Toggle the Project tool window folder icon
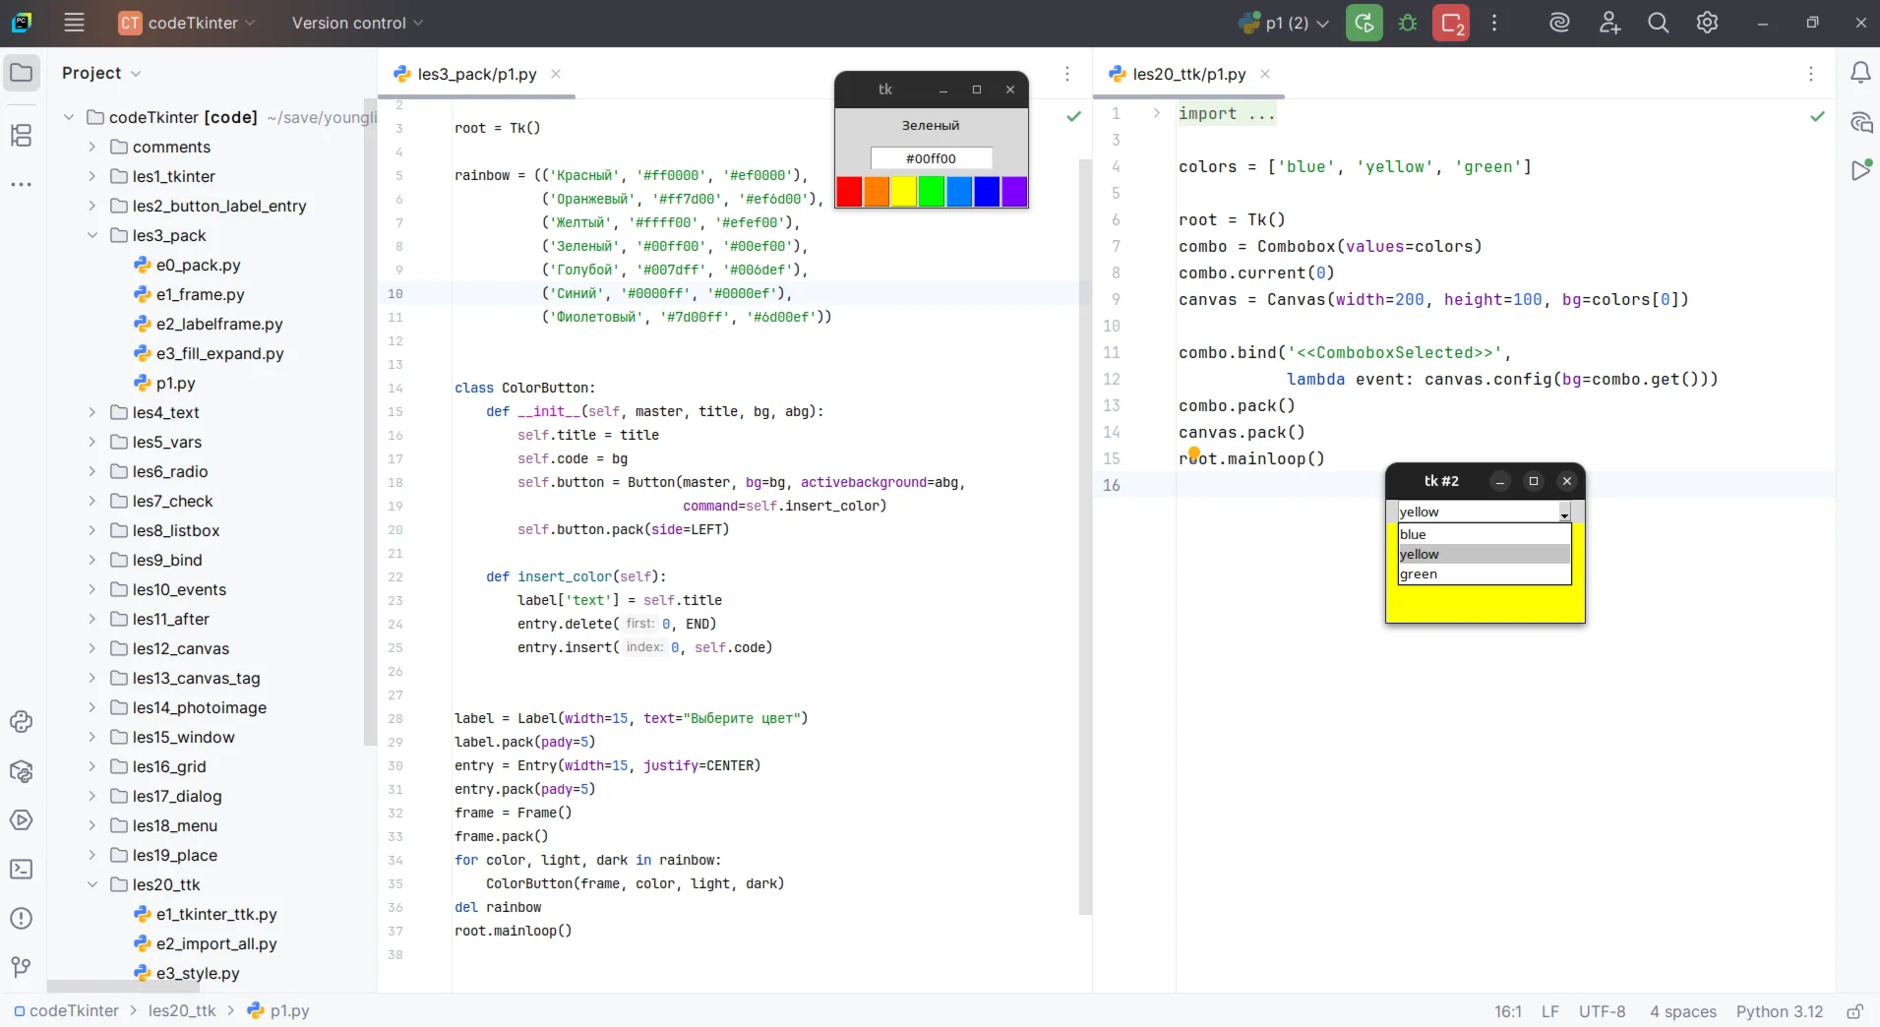 pos(21,73)
